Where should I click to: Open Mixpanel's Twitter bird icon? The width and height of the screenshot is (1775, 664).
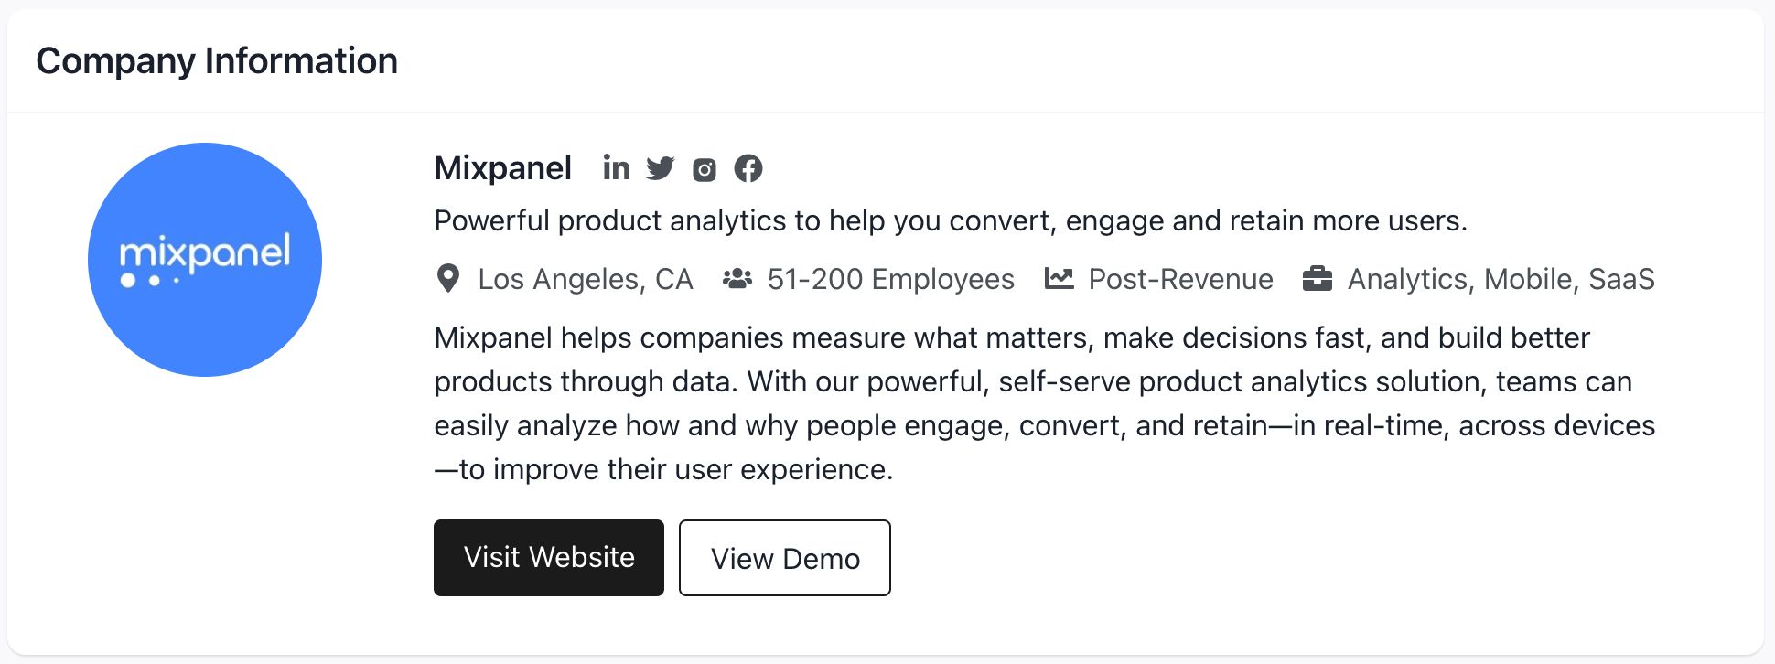660,168
